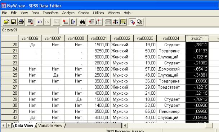Click the tab scroll left arrow
Viewport: 219px width, 132px height.
[4, 125]
